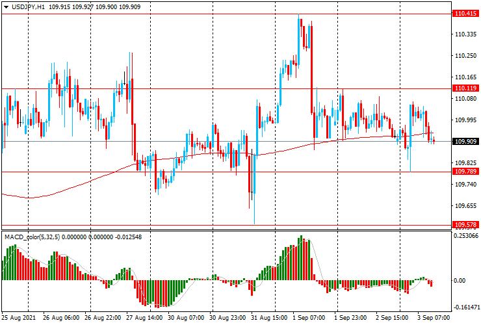The image size is (481, 325).
Task: Click the 1 Sep 07:00 time label
Action: (309, 318)
